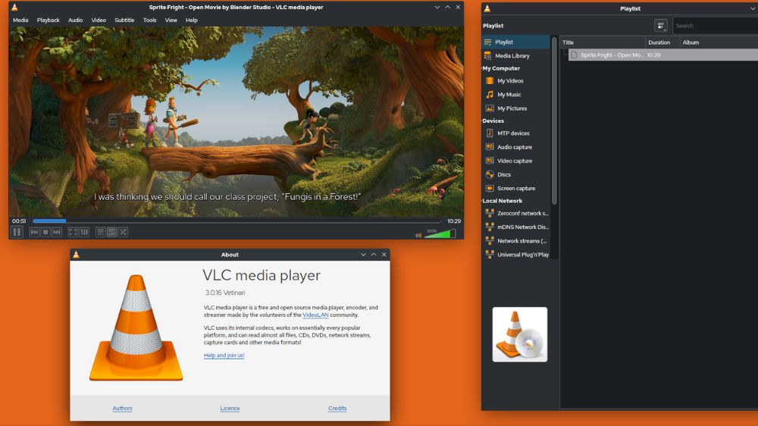Viewport: 758px width, 426px height.
Task: Click the large VLC cone logo in About
Action: click(x=136, y=328)
